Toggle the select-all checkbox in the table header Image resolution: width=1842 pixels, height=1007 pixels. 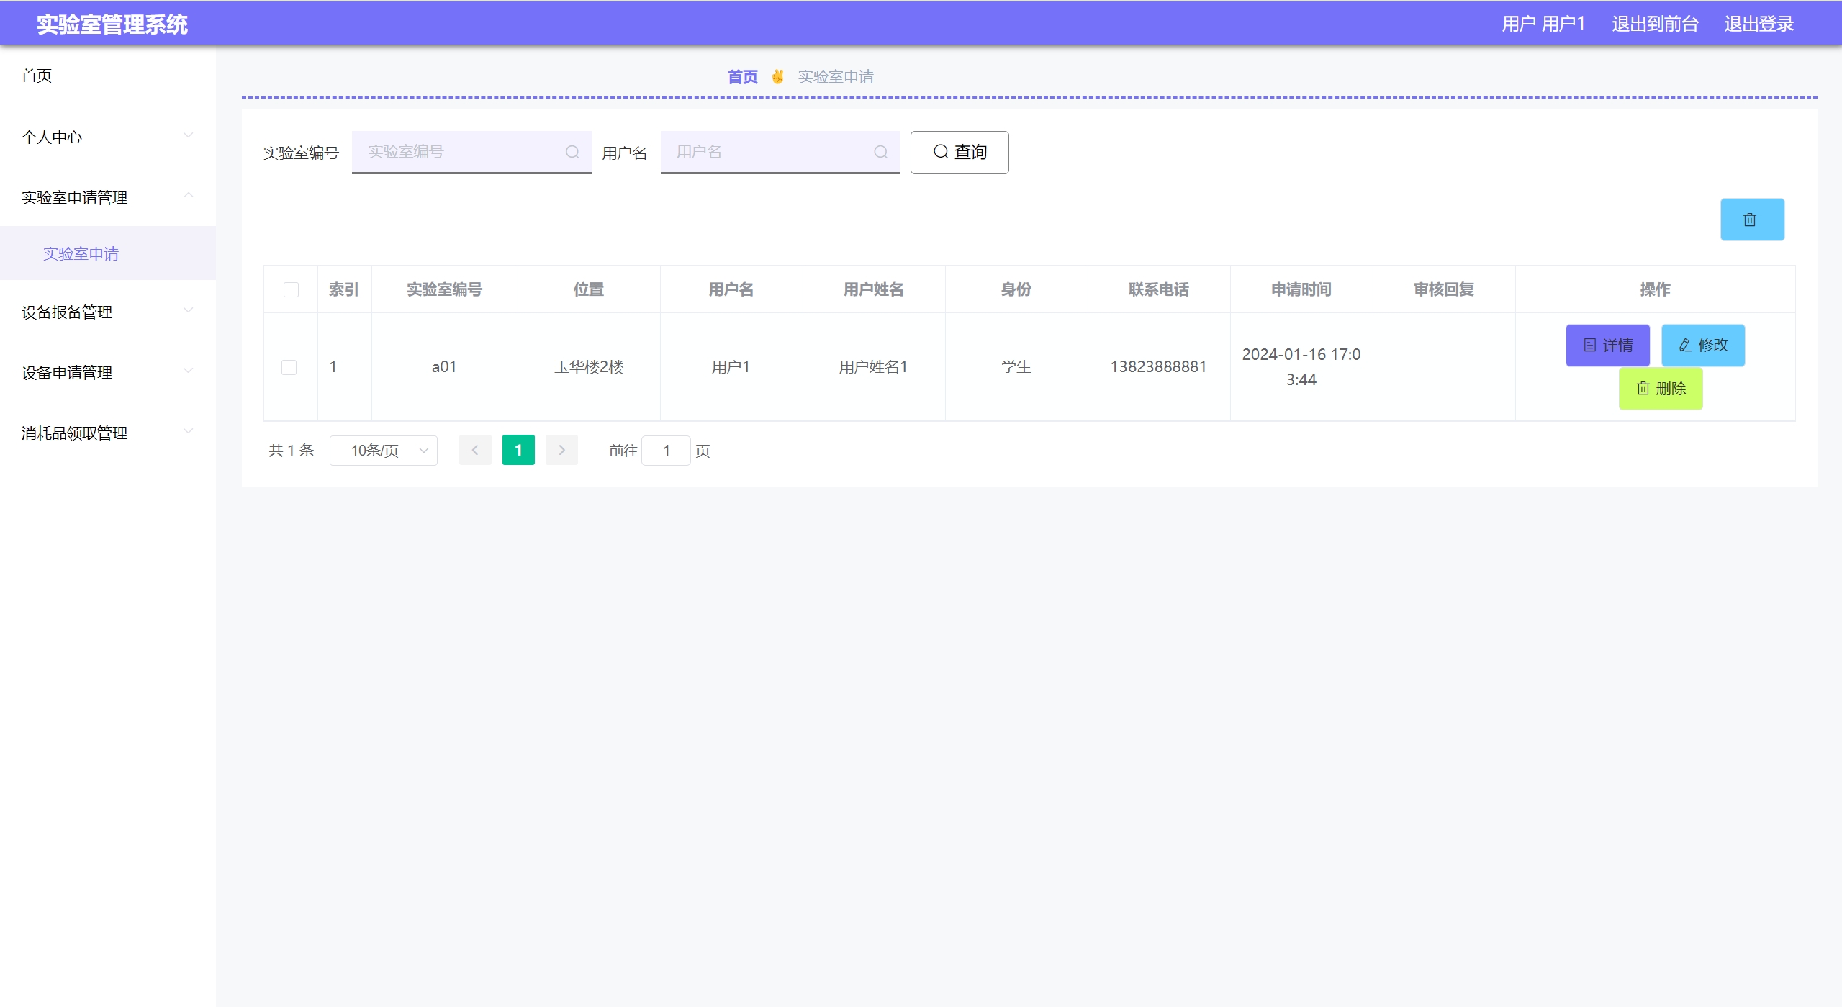tap(291, 289)
